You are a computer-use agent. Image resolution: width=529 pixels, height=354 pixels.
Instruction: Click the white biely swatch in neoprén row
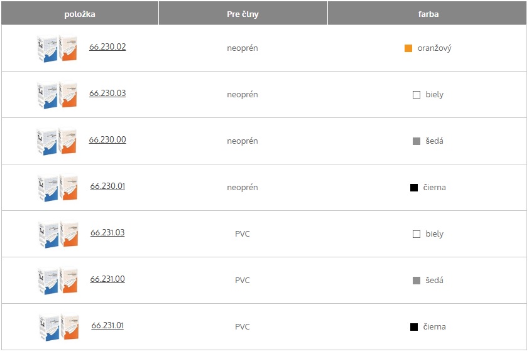(417, 95)
